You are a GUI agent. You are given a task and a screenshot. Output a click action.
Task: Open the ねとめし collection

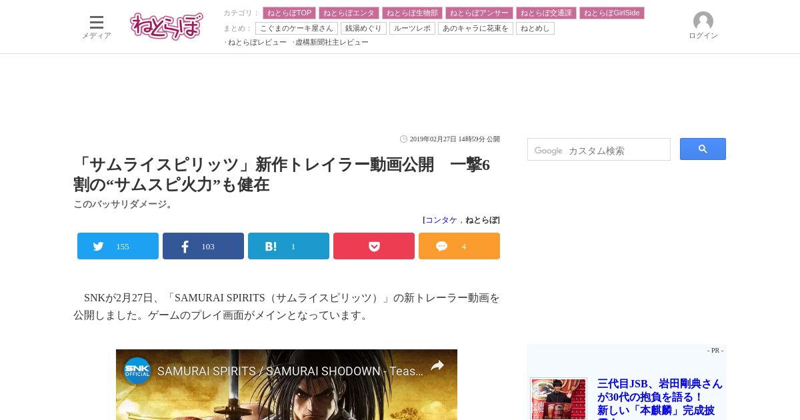[x=535, y=28]
